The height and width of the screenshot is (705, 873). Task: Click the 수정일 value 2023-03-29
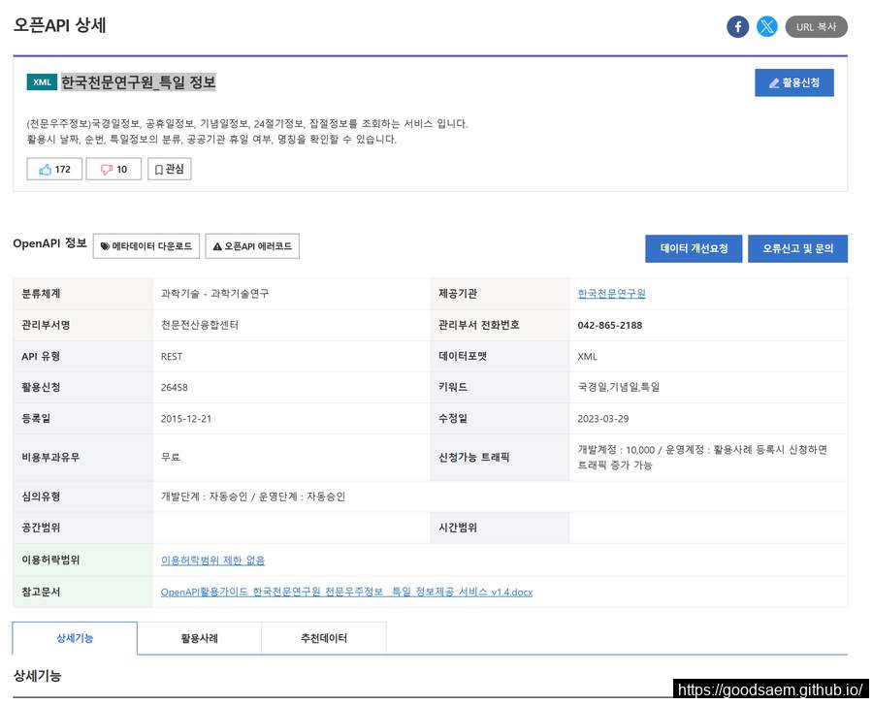coord(603,418)
